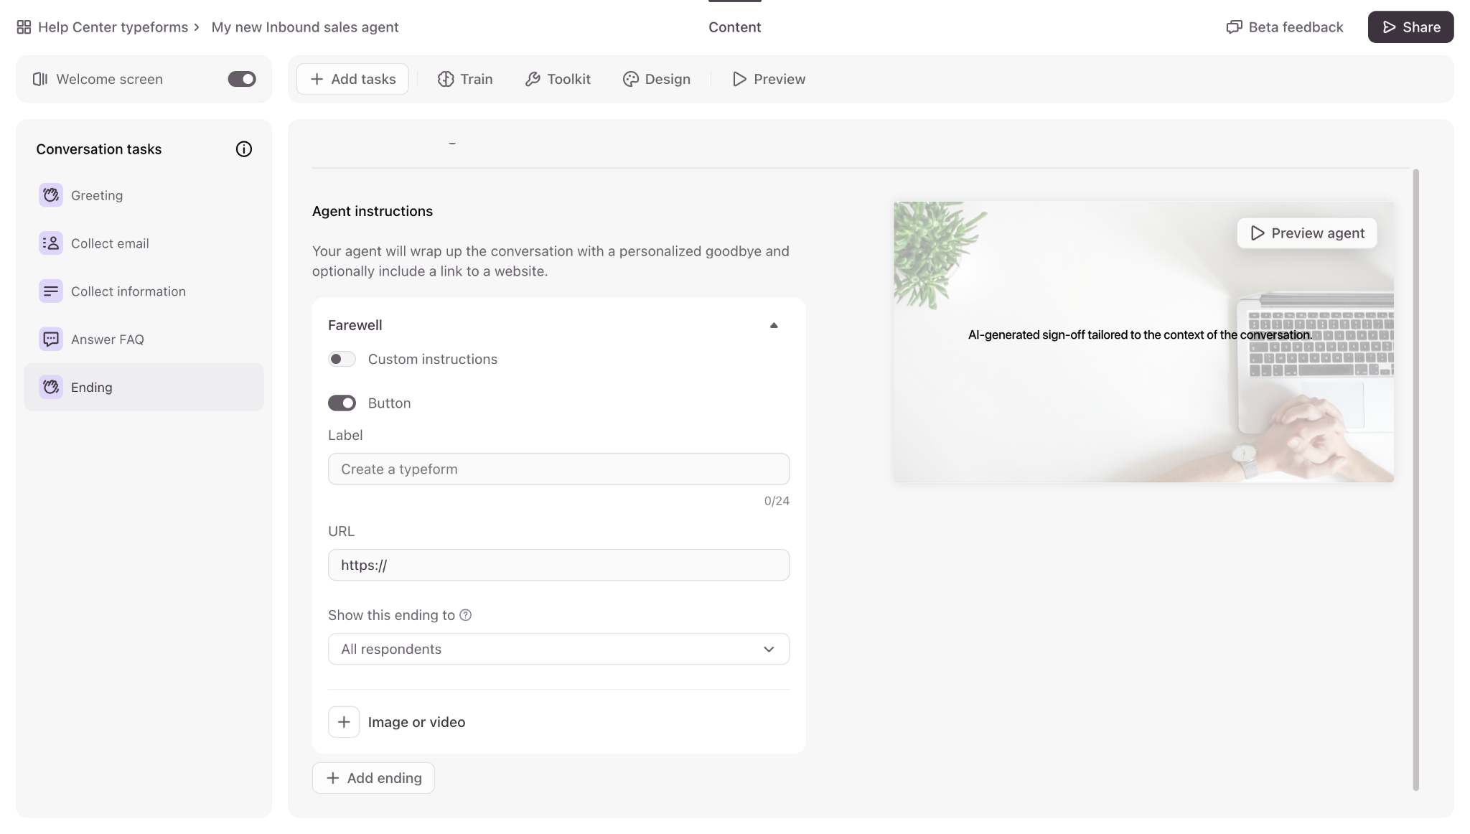
Task: Click the vertical scrollbar of the content panel
Action: tap(1415, 479)
